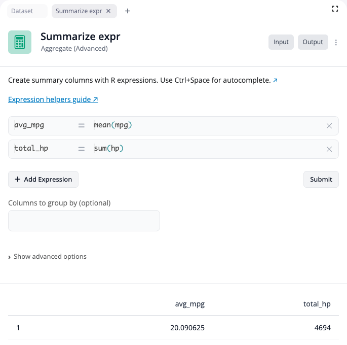
Task: Click the total_hp name field
Action: [41, 149]
